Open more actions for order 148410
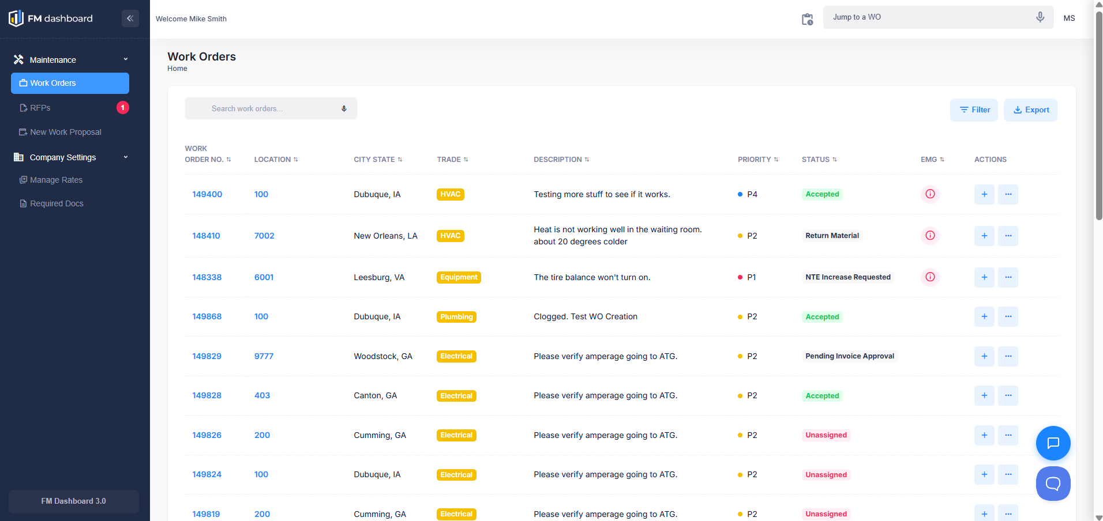 pos(1008,236)
